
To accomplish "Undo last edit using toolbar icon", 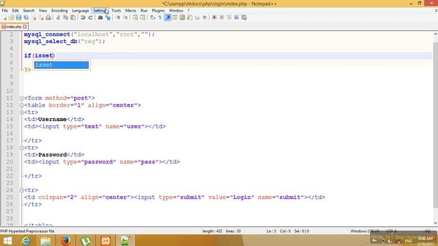I will [x=83, y=18].
